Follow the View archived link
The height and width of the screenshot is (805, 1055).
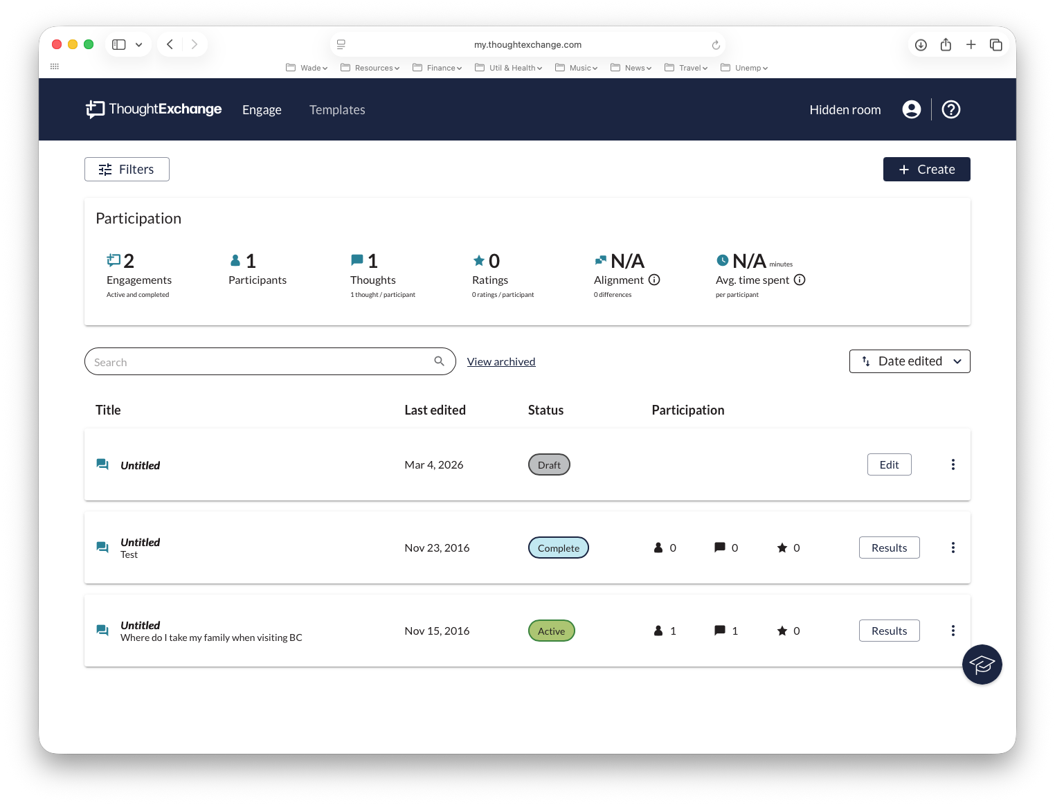tap(501, 362)
